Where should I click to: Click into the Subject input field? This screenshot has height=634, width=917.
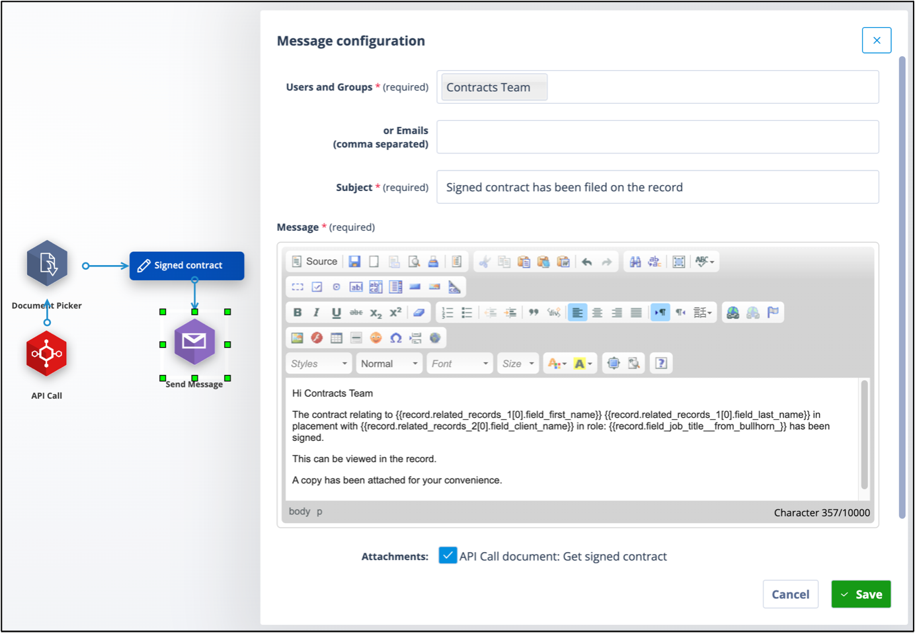[x=658, y=187]
